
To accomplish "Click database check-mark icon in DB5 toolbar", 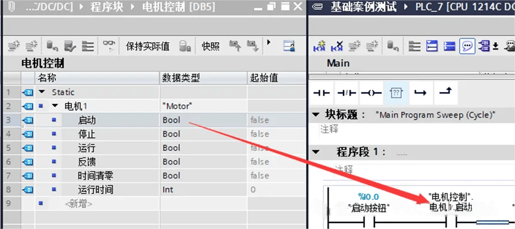I will [x=70, y=46].
